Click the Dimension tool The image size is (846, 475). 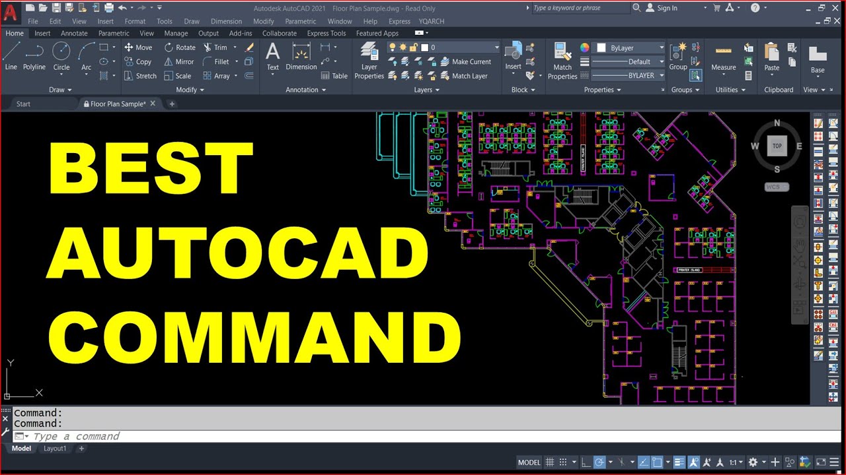point(301,56)
